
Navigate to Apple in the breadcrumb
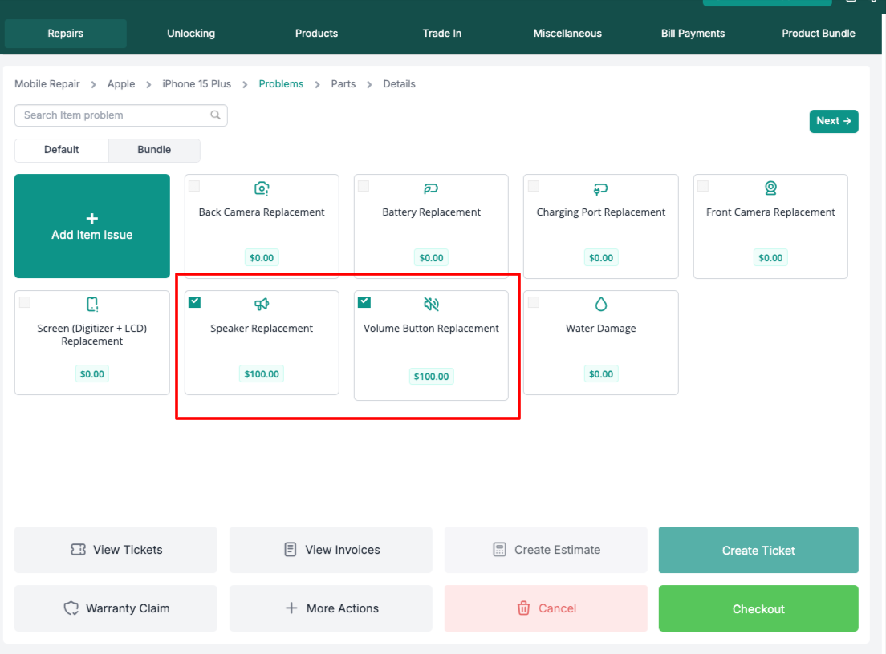tap(121, 84)
